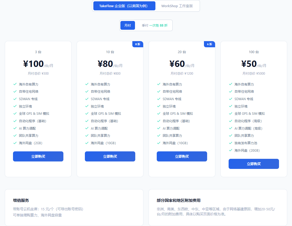Viewport: 292px width, 226px height.
Task: Select the TakeFlow 企业版 tab
Action: (x=124, y=6)
